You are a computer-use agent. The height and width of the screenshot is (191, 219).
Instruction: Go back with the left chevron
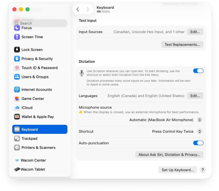[78, 9]
